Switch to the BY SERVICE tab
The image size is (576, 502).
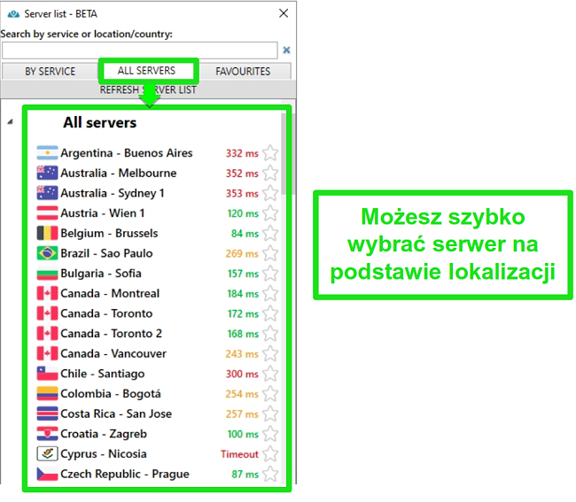(x=50, y=72)
